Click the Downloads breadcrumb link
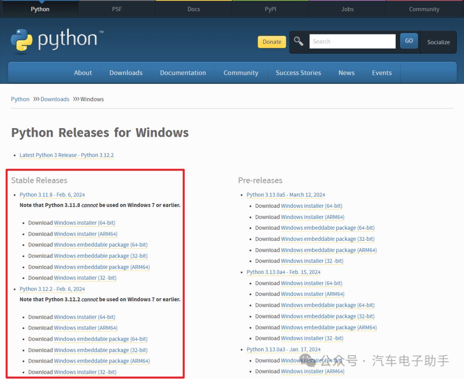Viewport: 464px width, 379px height. 55,99
